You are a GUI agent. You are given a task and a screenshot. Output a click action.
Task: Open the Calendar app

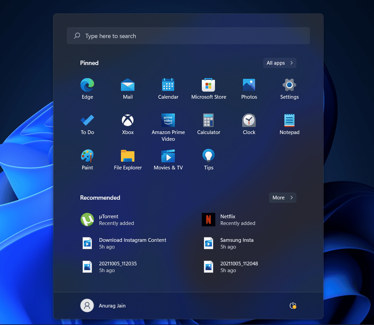[x=168, y=85]
